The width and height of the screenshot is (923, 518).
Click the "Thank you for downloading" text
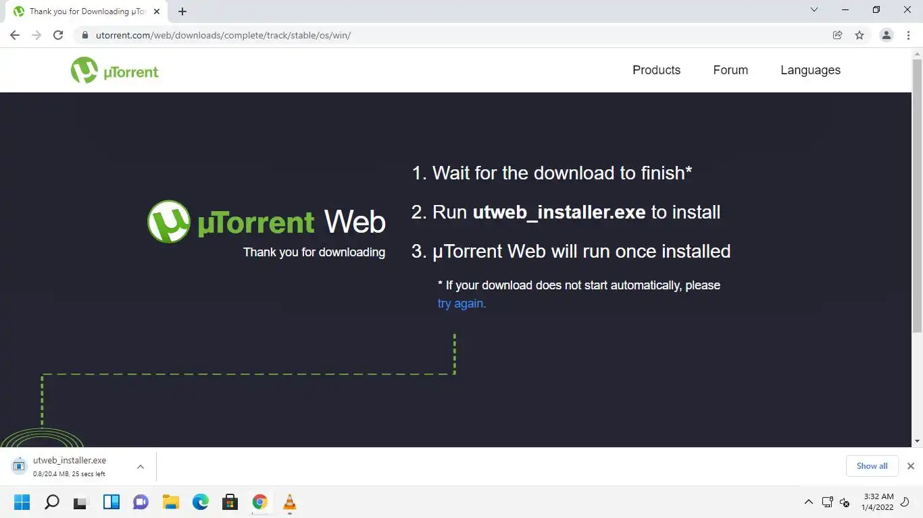click(314, 252)
